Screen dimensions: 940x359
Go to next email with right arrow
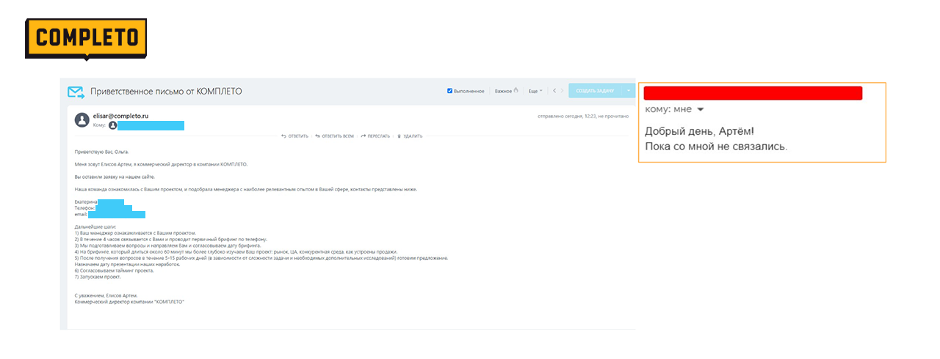tap(563, 91)
